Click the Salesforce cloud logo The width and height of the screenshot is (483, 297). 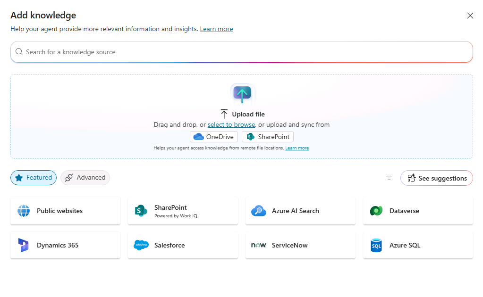pos(141,245)
